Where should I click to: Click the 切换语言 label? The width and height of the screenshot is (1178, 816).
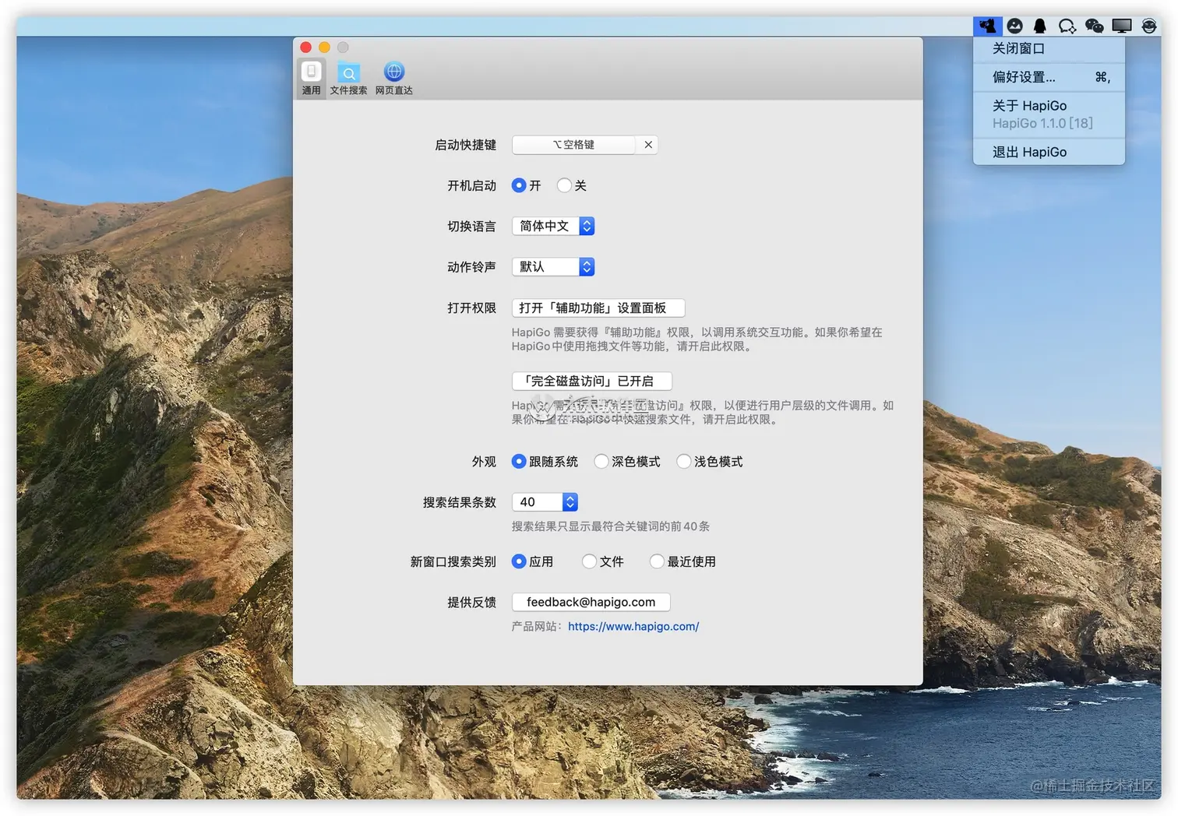click(471, 227)
